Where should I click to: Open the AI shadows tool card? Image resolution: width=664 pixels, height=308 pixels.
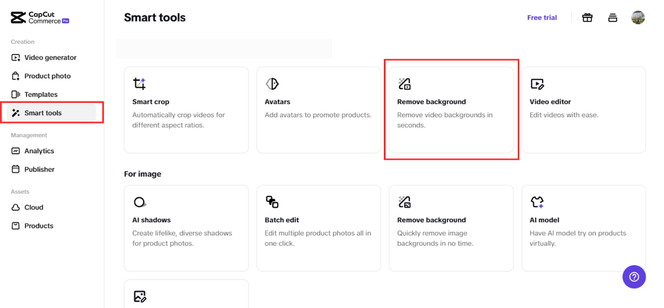tap(186, 228)
